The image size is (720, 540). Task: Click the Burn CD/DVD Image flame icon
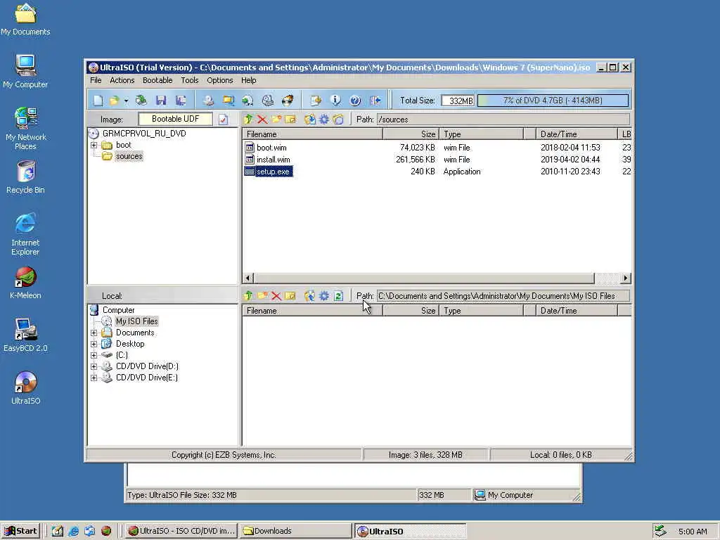[x=288, y=100]
